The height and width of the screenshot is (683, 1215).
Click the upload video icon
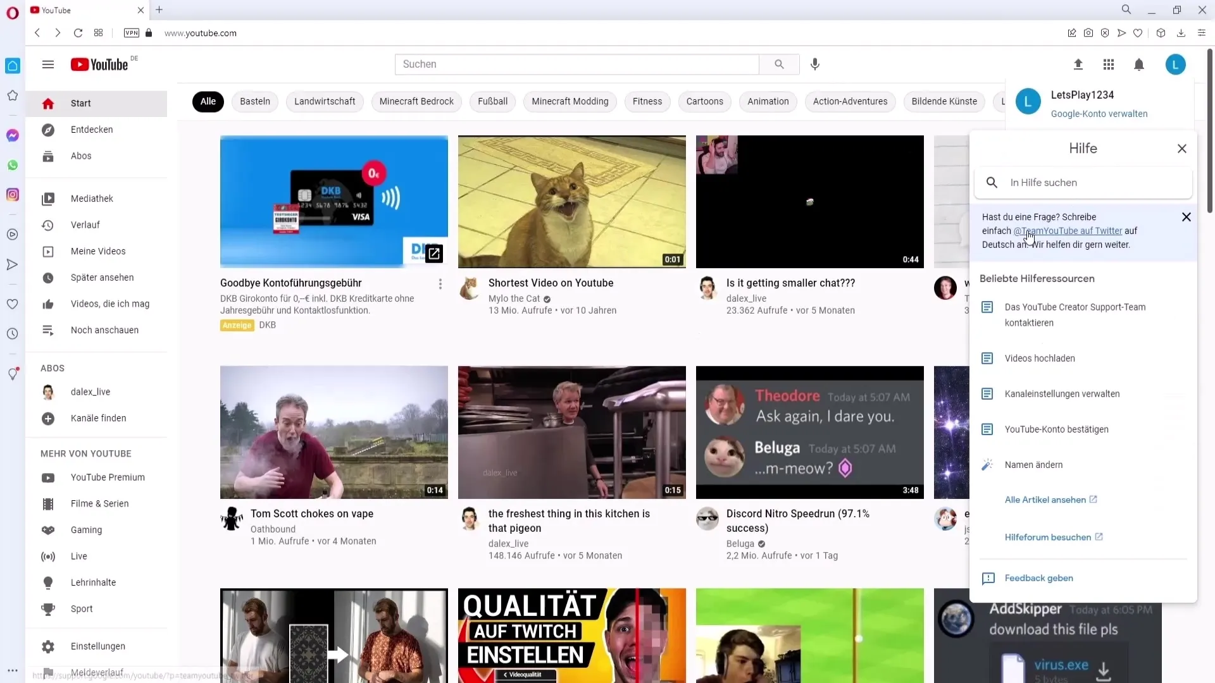pyautogui.click(x=1077, y=65)
